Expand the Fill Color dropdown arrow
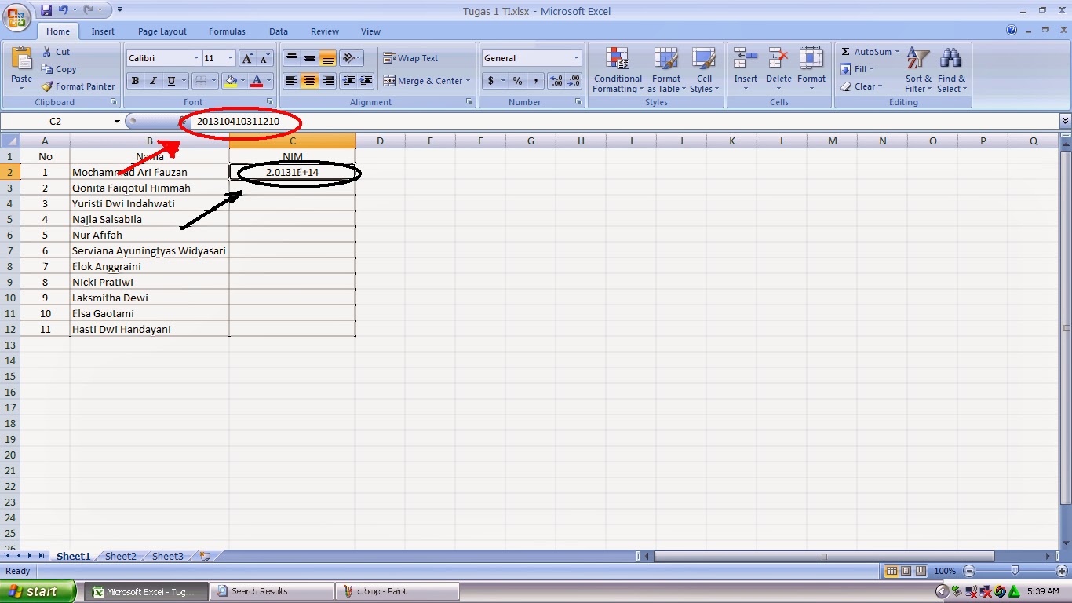1072x603 pixels. pos(242,81)
